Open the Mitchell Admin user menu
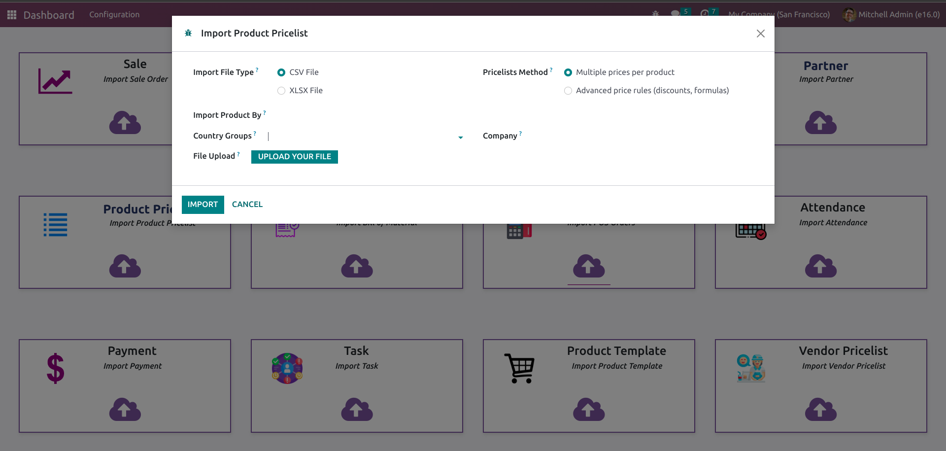Viewport: 946px width, 451px height. pyautogui.click(x=891, y=15)
